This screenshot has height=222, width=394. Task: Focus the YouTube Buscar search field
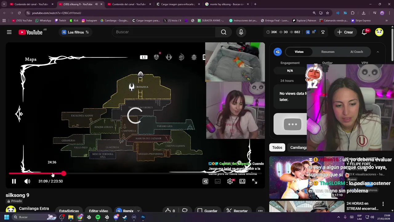[164, 32]
